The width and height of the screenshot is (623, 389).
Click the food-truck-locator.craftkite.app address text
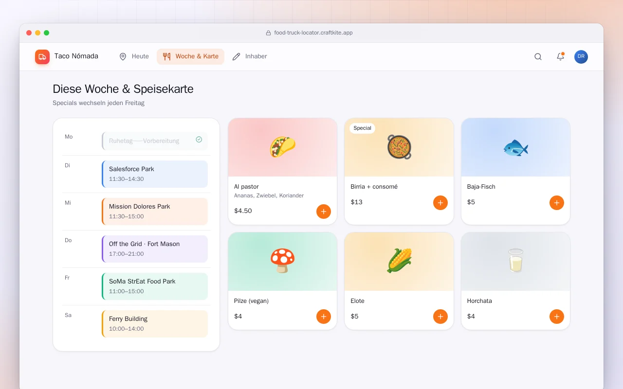(x=313, y=33)
